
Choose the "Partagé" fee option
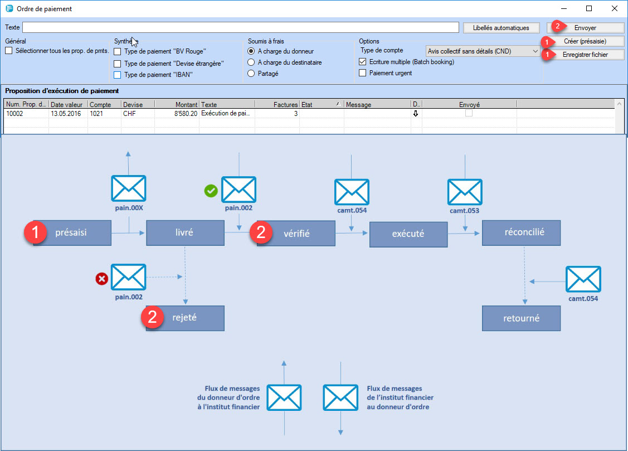click(x=251, y=73)
